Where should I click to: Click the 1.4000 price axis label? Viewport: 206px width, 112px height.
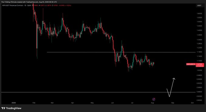point(199,30)
